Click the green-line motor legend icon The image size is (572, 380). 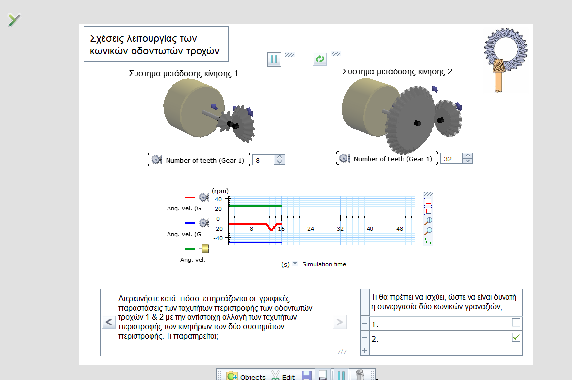click(x=204, y=249)
